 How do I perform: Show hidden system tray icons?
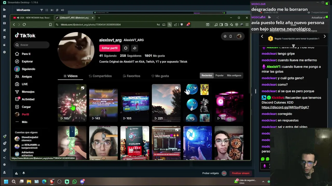[263, 182]
